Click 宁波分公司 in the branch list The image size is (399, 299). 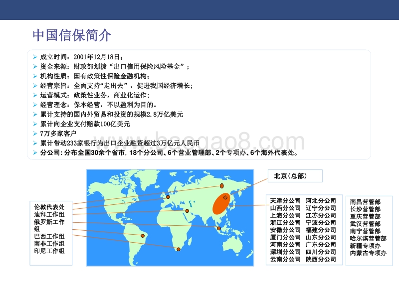(x=321, y=223)
